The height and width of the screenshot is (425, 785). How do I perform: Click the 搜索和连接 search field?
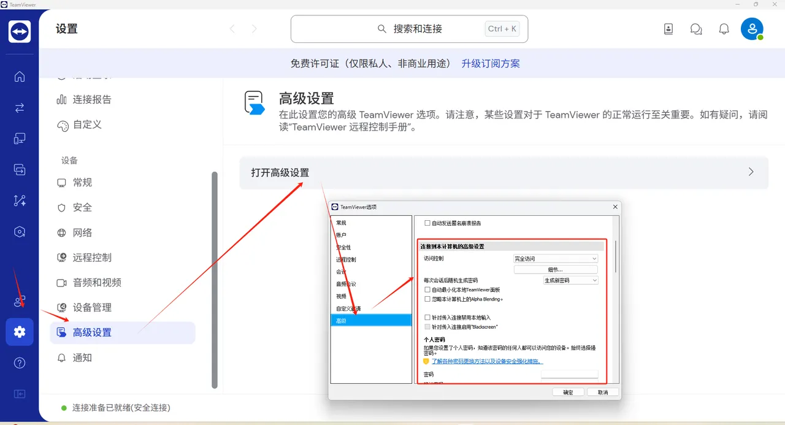click(409, 29)
